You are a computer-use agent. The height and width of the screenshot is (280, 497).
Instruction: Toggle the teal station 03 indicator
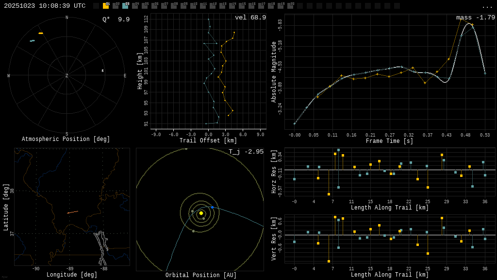click(x=125, y=6)
